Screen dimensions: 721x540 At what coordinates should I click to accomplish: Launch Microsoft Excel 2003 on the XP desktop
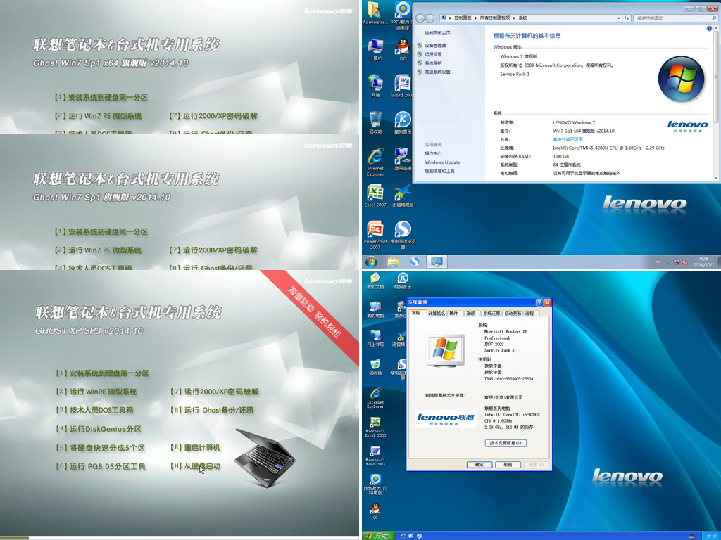[375, 427]
